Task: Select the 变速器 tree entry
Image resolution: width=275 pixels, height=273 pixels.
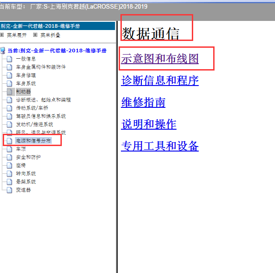Action: click(x=23, y=190)
